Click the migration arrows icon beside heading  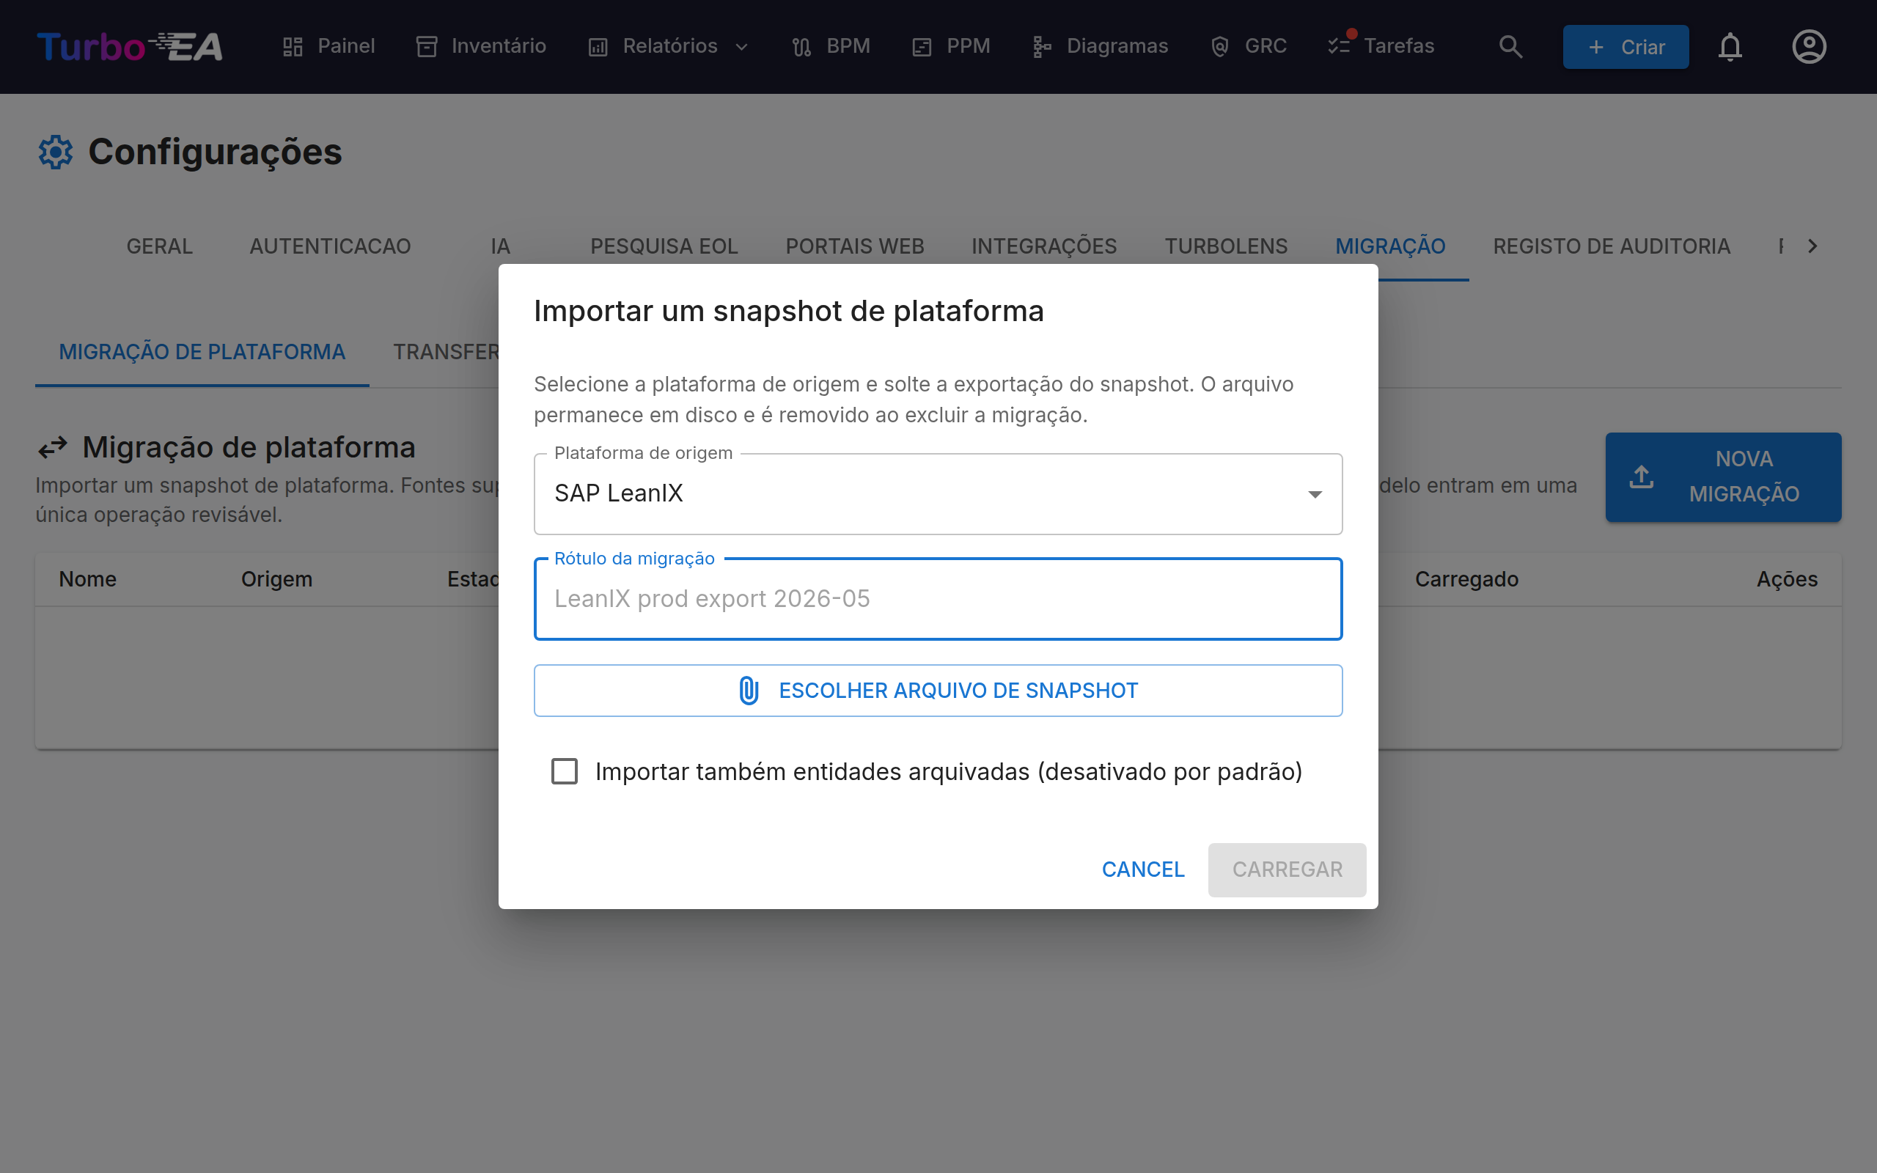click(53, 449)
